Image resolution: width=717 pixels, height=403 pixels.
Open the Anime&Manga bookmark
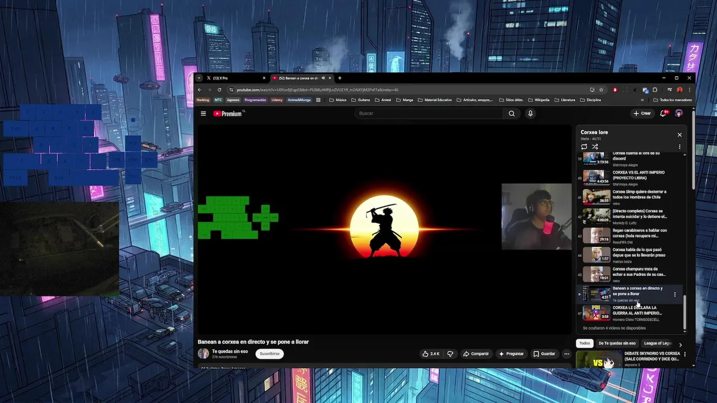point(299,100)
